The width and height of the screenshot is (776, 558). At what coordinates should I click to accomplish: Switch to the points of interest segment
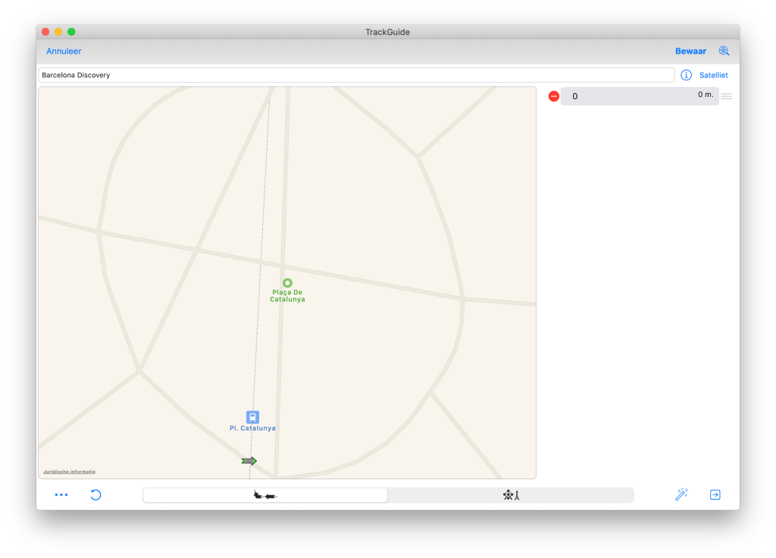(511, 495)
